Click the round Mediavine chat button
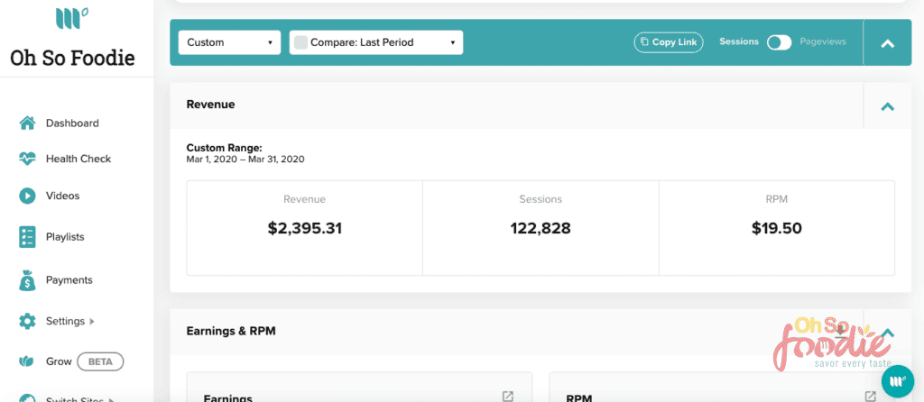 pyautogui.click(x=898, y=381)
